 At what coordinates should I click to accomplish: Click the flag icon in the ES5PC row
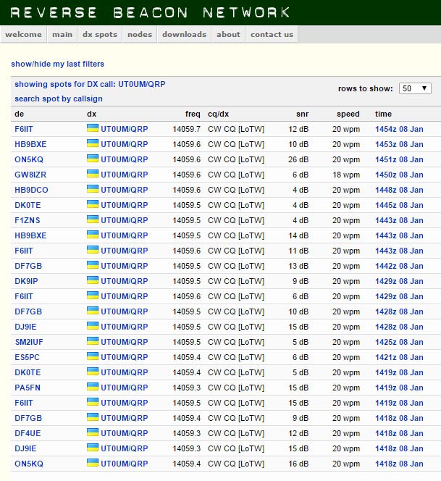[92, 356]
